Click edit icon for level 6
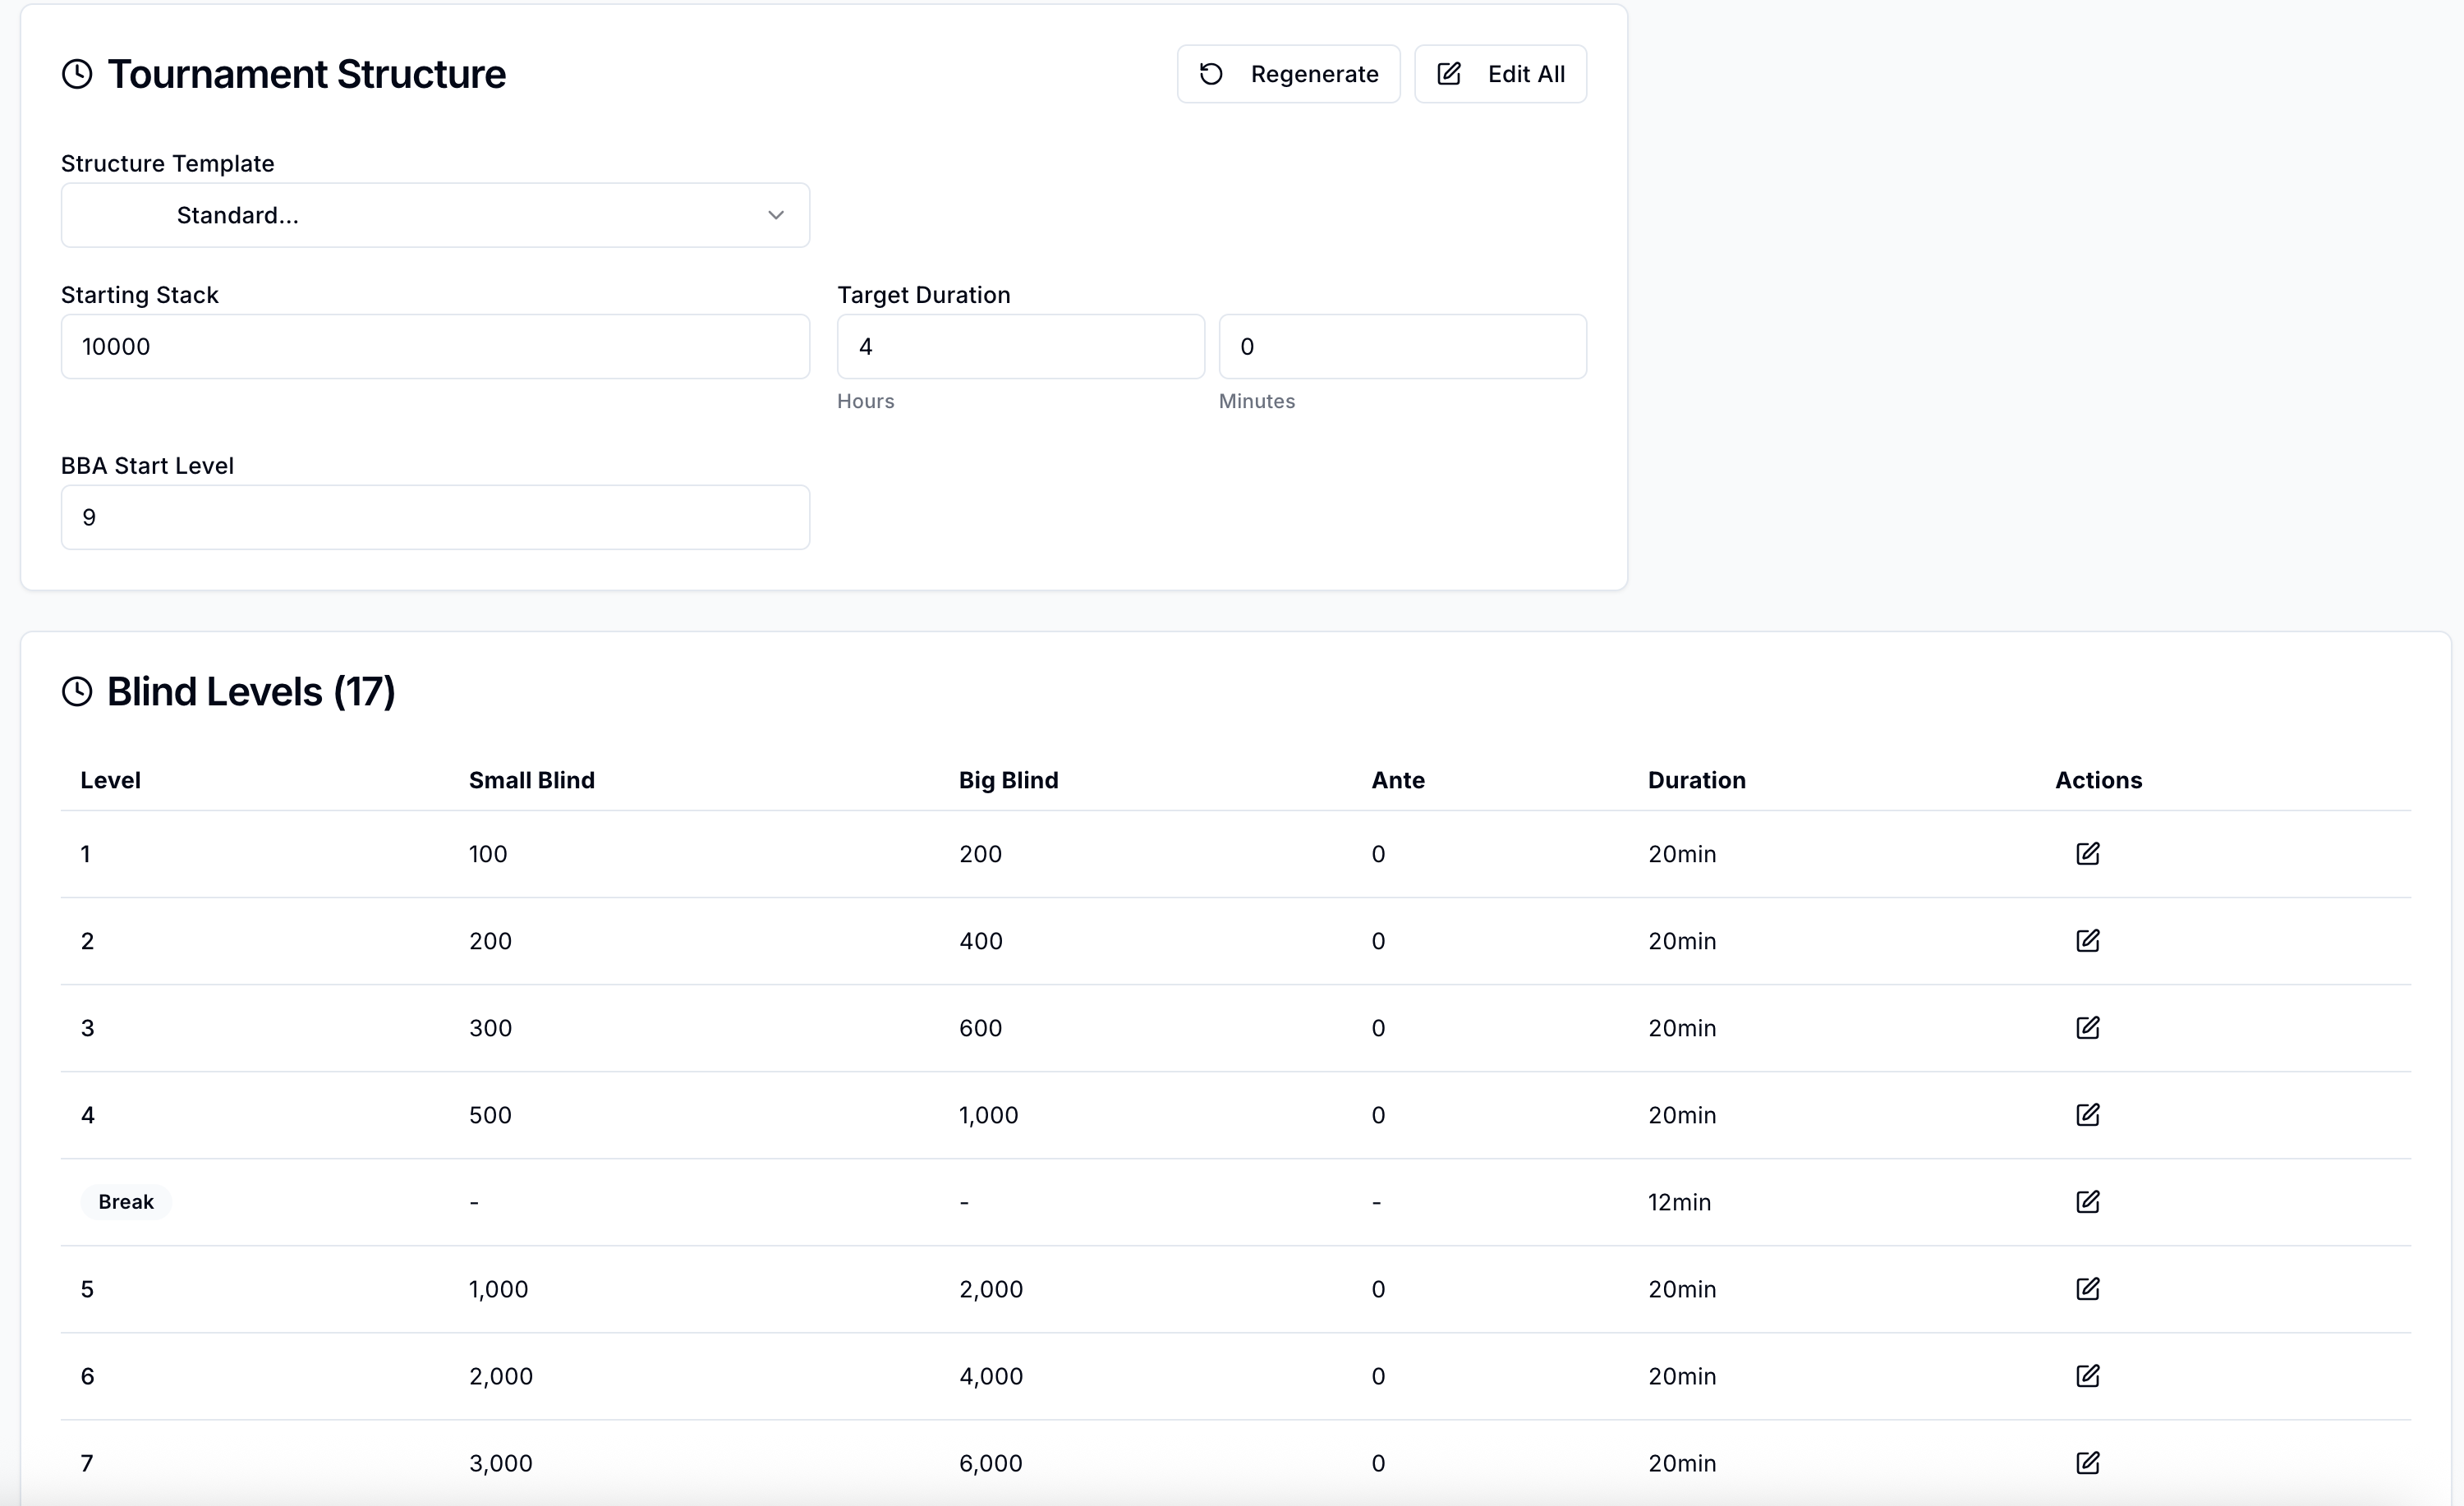This screenshot has height=1506, width=2464. (2087, 1376)
